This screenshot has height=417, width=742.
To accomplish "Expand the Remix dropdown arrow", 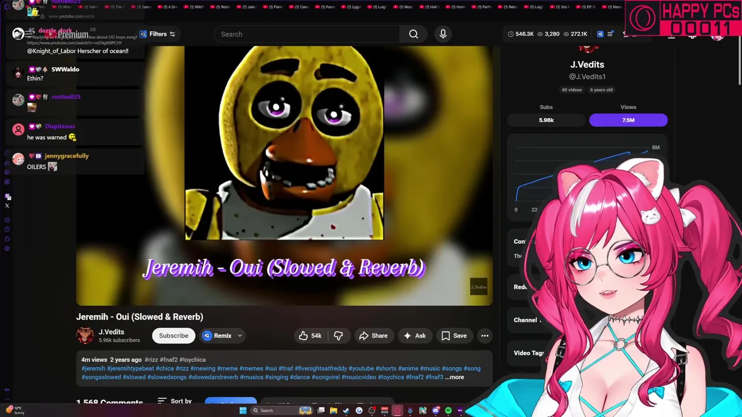I will [x=239, y=336].
